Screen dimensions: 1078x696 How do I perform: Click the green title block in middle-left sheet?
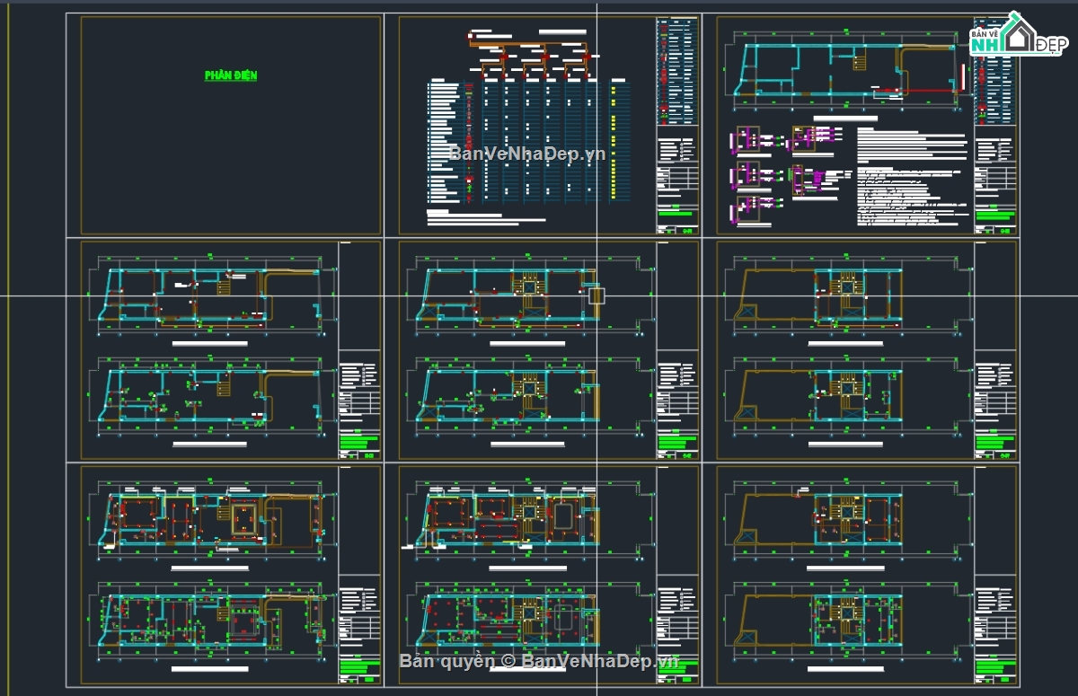coord(359,442)
